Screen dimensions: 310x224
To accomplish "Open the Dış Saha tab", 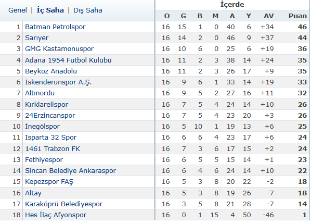I will coord(88,10).
